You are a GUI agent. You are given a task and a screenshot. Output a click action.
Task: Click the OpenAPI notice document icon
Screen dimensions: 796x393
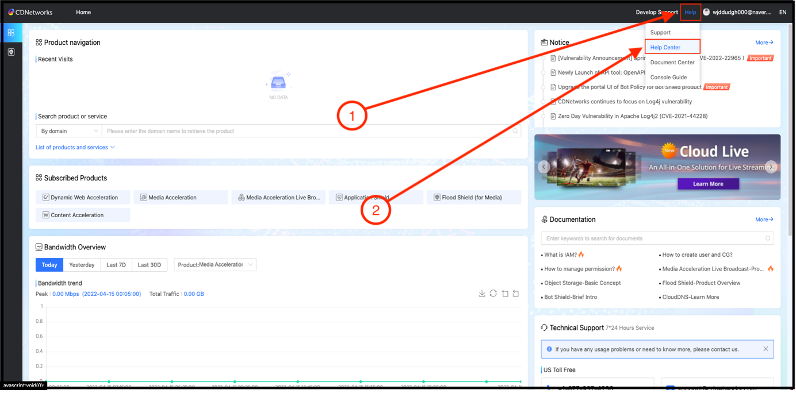point(553,73)
